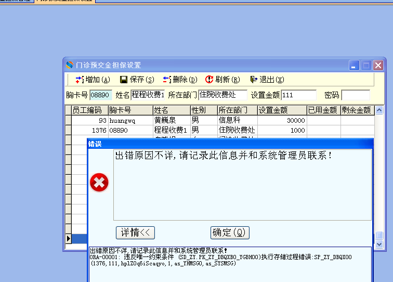Viewport: 393px width, 282px height.
Task: Click row selector for 1376 row
Action: (68, 130)
